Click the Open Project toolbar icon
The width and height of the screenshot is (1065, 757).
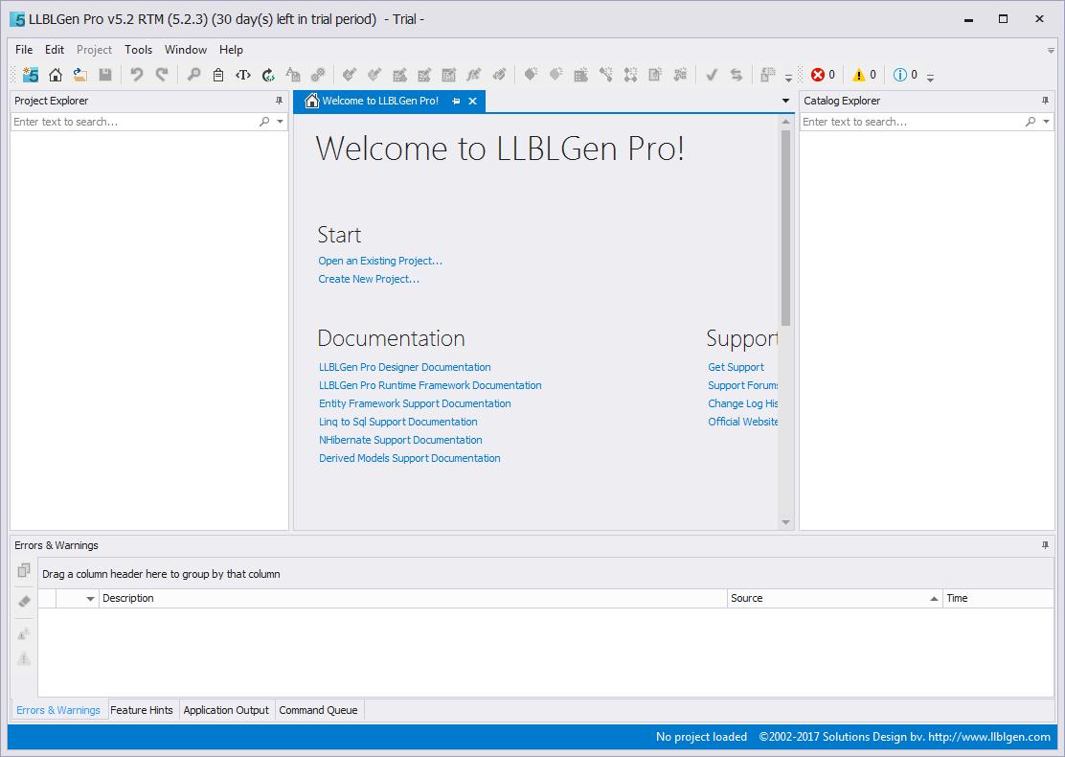(80, 75)
